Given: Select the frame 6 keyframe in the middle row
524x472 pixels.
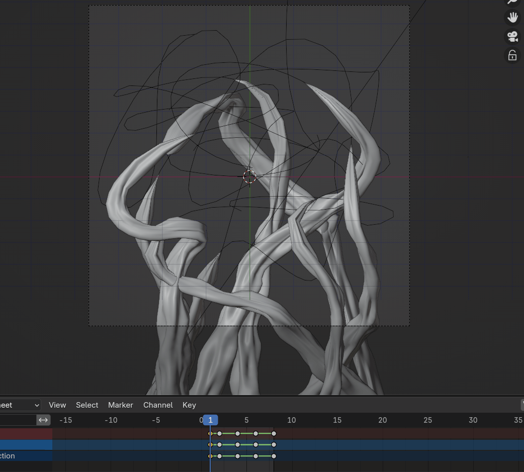Looking at the screenshot, I should pos(255,445).
